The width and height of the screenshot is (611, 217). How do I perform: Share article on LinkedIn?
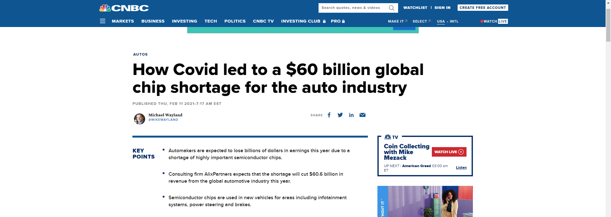click(x=351, y=115)
